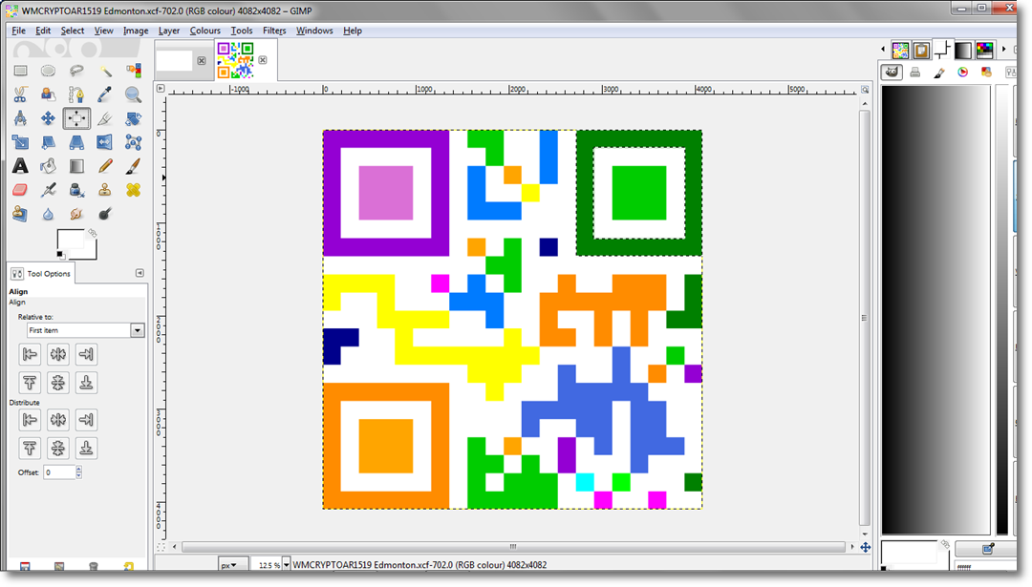Show previous tabs in right dock
Viewport: 1032px width, 587px height.
click(883, 49)
